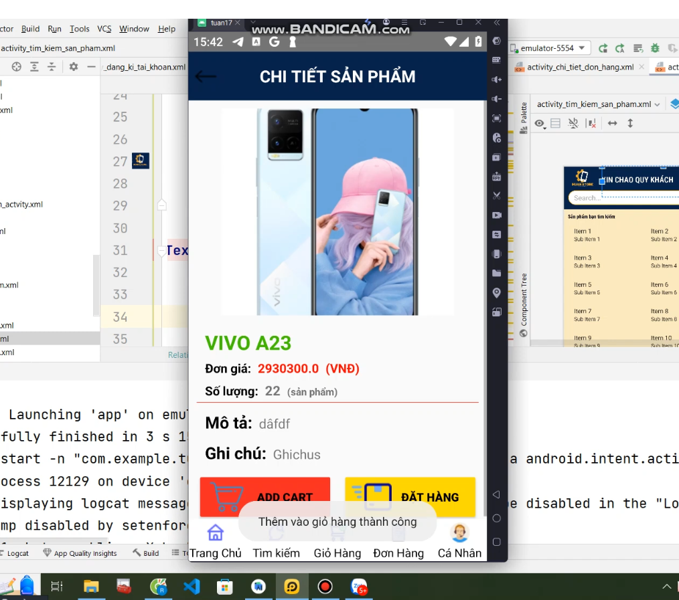Toggle emulator fullscreen icon
679x600 pixels.
tap(497, 118)
